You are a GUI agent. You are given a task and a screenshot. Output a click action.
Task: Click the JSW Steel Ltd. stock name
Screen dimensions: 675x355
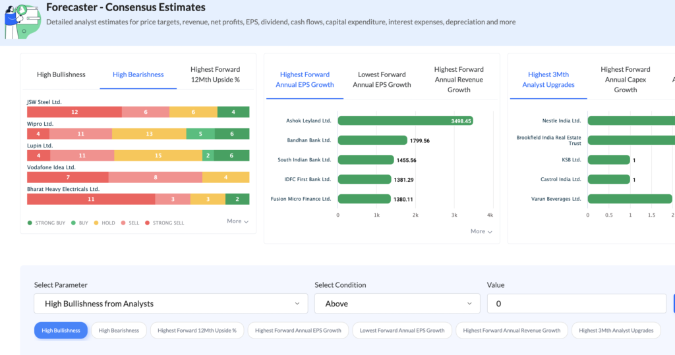pyautogui.click(x=44, y=102)
